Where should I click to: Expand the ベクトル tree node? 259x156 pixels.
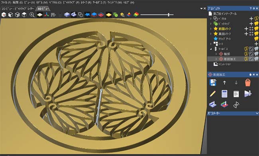211,19
